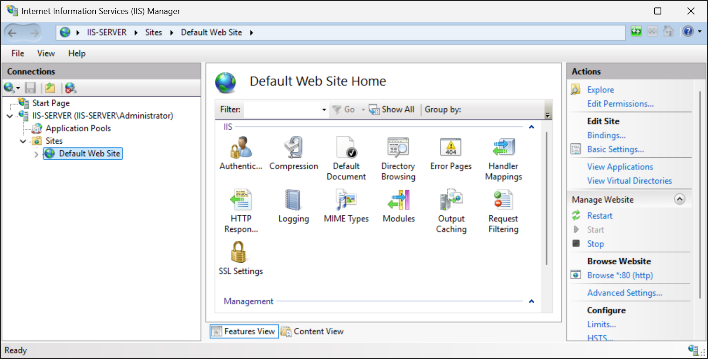Stop the website from Actions pane
The image size is (708, 359).
[595, 244]
